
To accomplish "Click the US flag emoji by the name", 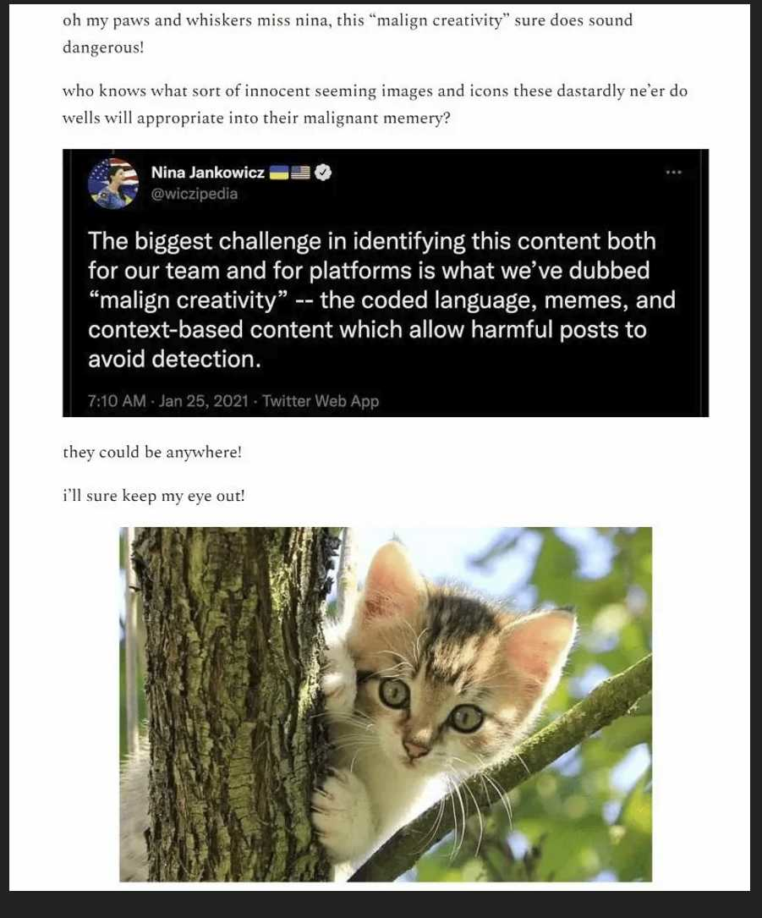I will click(x=300, y=172).
